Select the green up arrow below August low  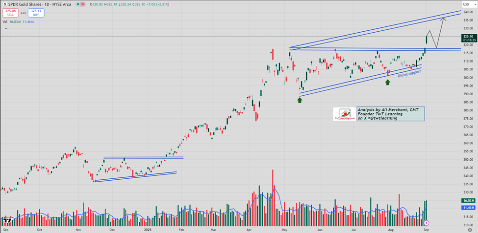pyautogui.click(x=387, y=82)
